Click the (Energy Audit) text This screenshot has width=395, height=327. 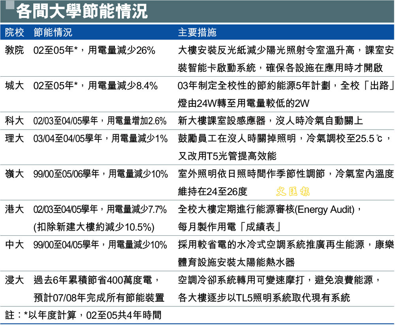(325, 209)
